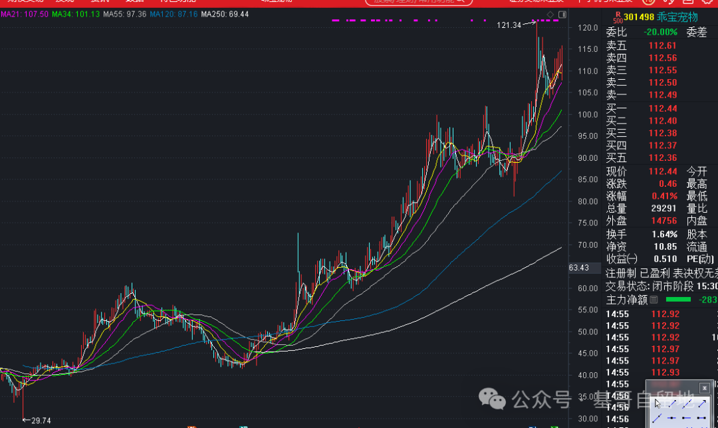The image size is (718, 428).
Task: Click the 29.74 low price marker
Action: click(41, 421)
